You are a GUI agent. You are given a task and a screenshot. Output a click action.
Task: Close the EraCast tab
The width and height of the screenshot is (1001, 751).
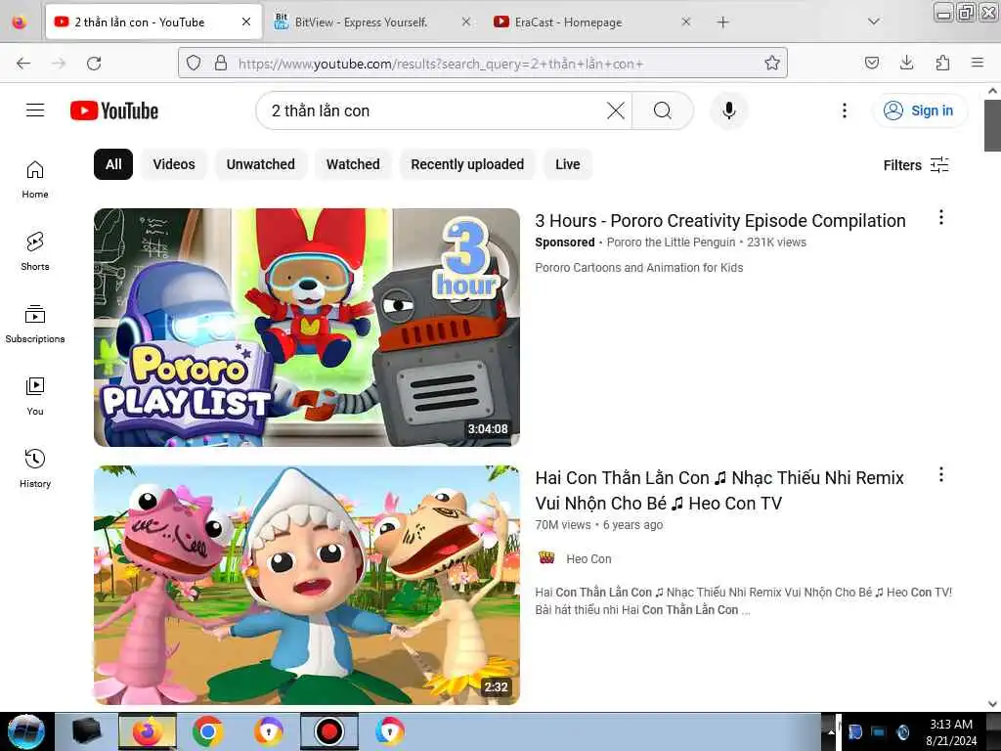(685, 22)
